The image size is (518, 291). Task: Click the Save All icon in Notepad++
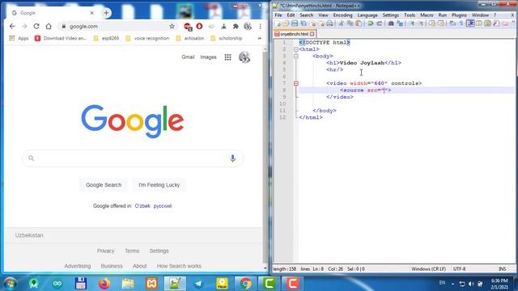[304, 23]
